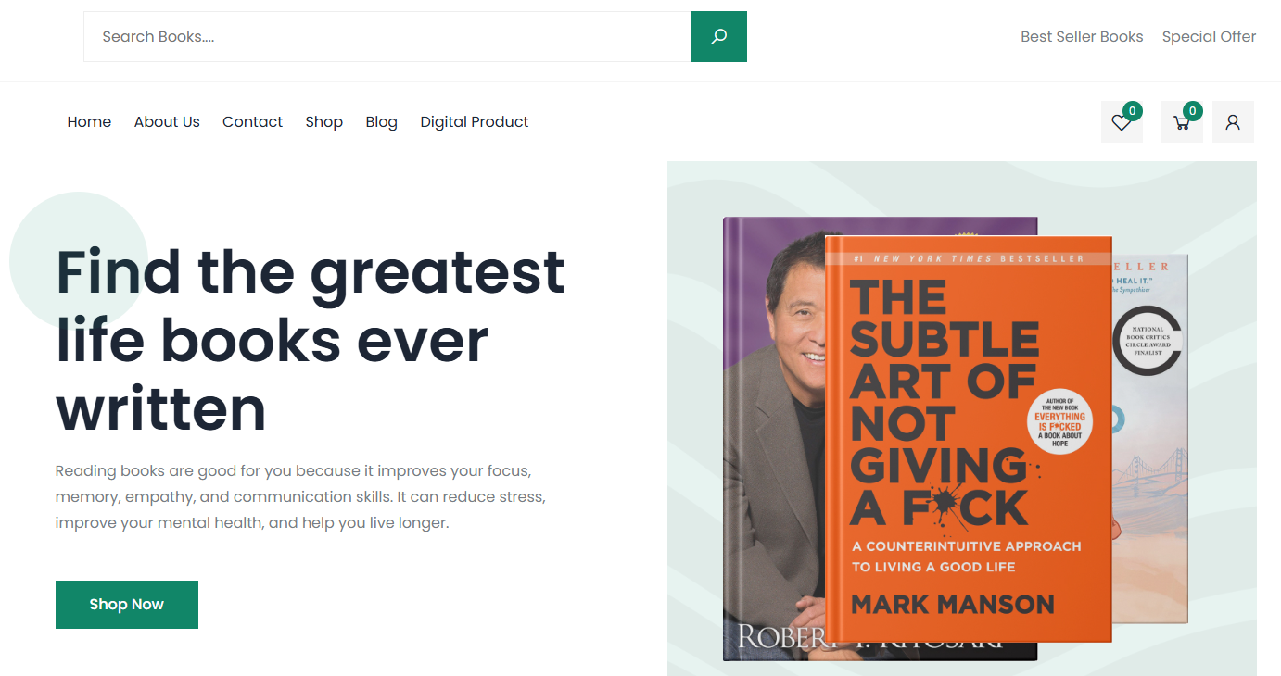The image size is (1281, 676).
Task: Click the user account icon
Action: (1232, 122)
